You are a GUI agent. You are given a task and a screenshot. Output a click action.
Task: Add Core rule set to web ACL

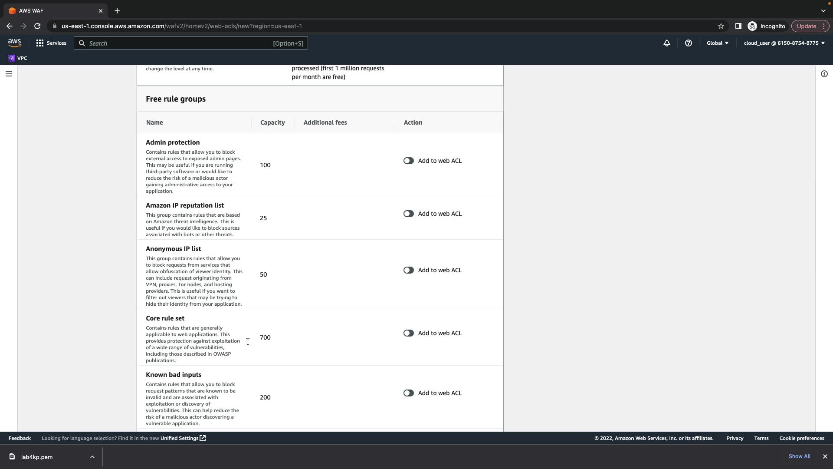point(408,333)
